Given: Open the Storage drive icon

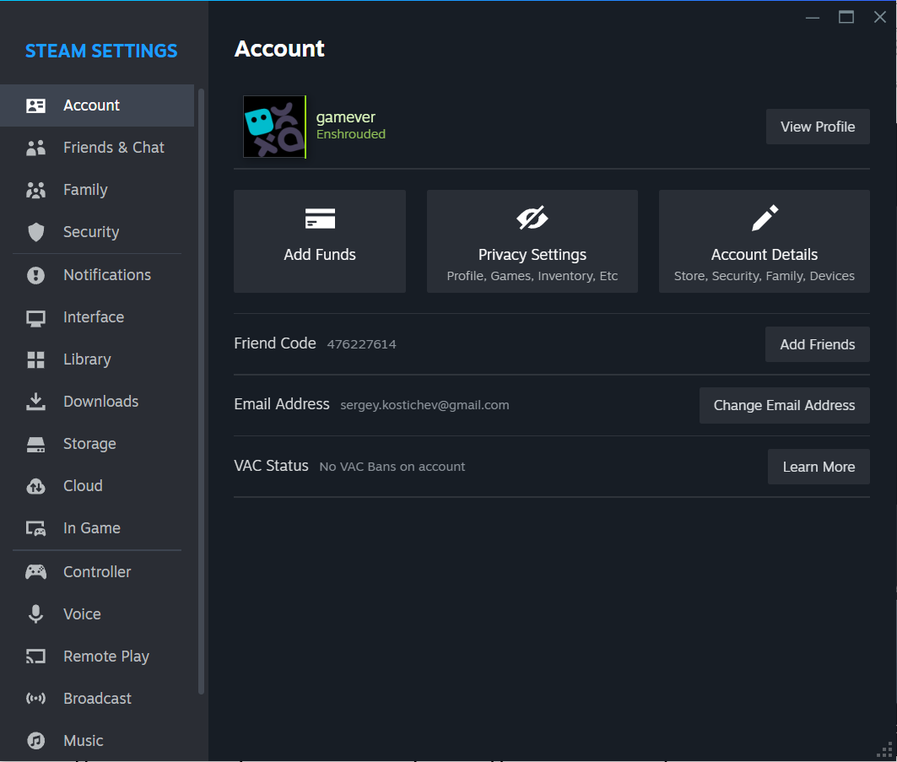Looking at the screenshot, I should [35, 444].
